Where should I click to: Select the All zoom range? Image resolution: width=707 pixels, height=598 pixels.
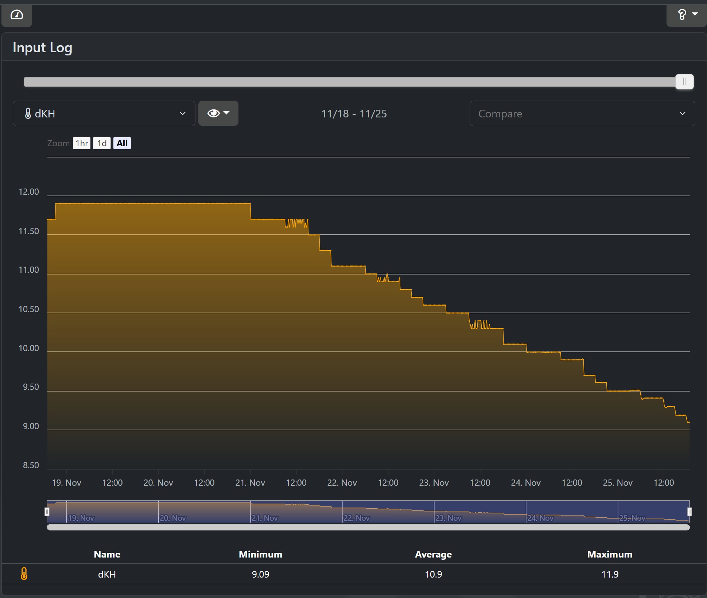click(x=122, y=143)
